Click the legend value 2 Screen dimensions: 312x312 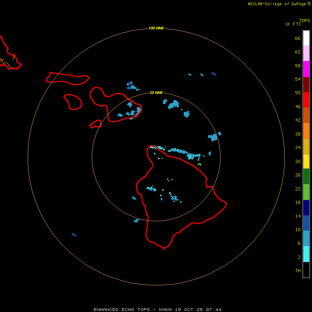[x=299, y=257]
